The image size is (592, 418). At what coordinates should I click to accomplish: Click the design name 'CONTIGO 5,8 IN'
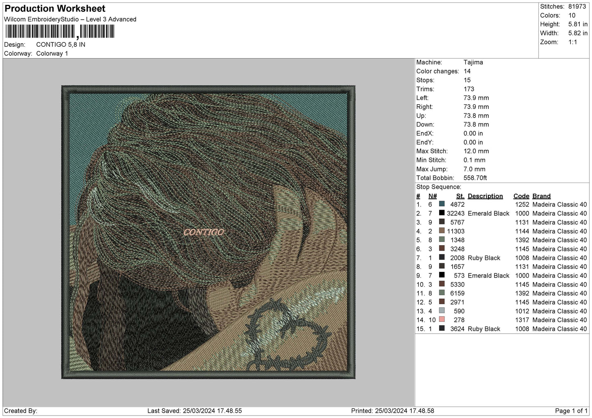pos(61,45)
